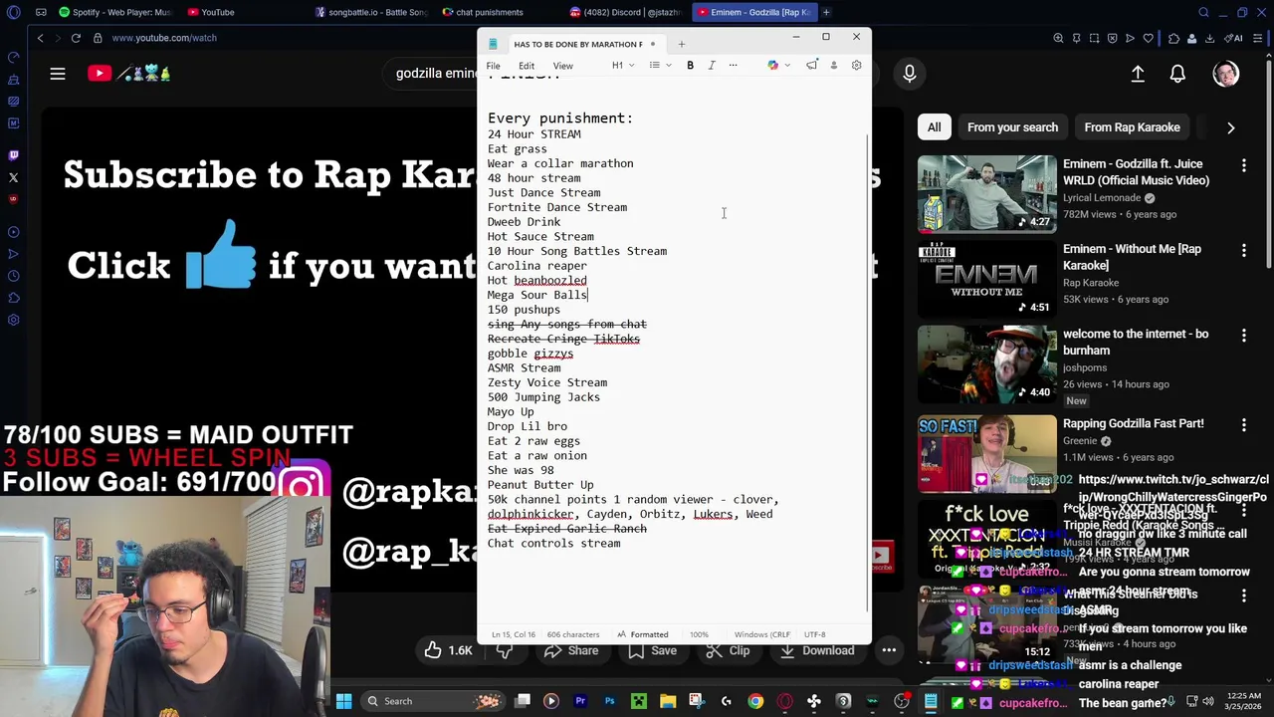
Task: Select the From Rap Karaoke chip
Action: pos(1132,127)
